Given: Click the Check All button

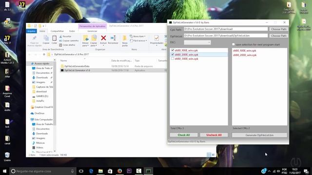Looking at the screenshot, I should tap(184, 135).
